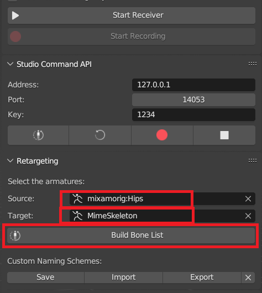Viewport: 262px width, 293px height.
Task: Click the circular reset arrow icon
Action: point(100,135)
